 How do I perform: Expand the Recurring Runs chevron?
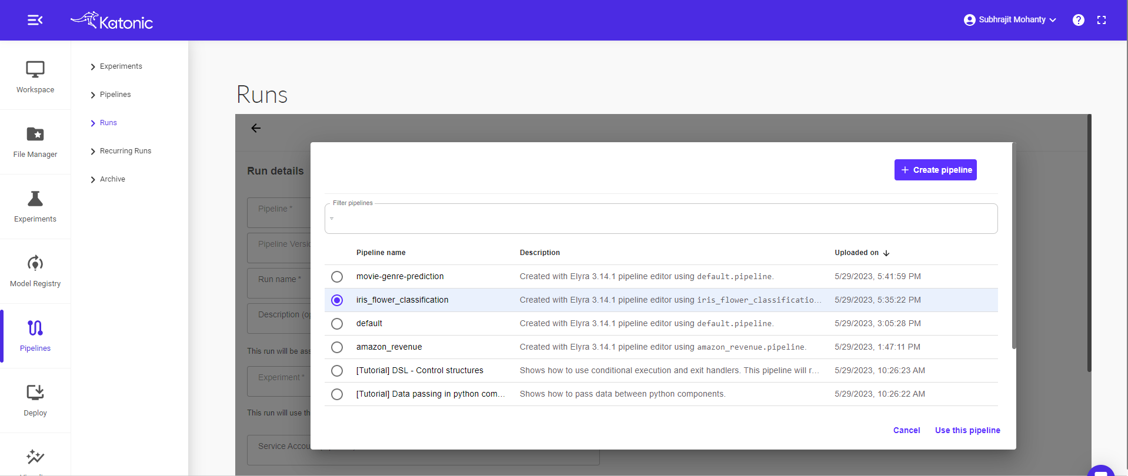pos(93,152)
